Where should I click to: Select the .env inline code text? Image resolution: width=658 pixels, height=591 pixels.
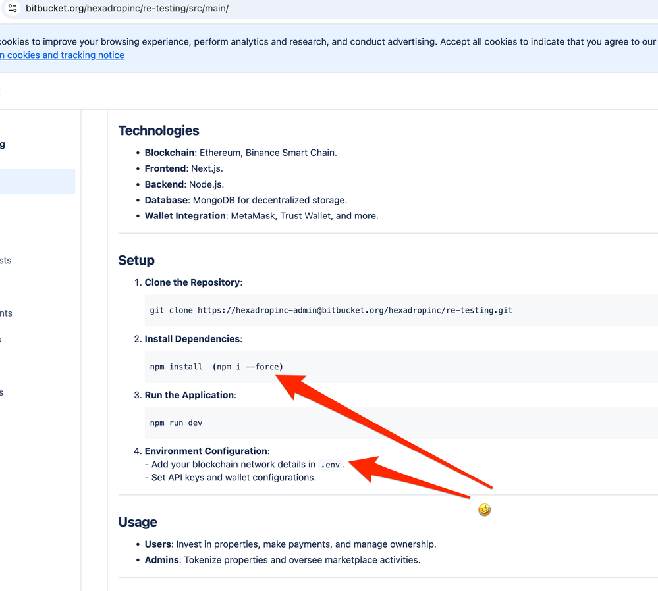[x=330, y=465]
